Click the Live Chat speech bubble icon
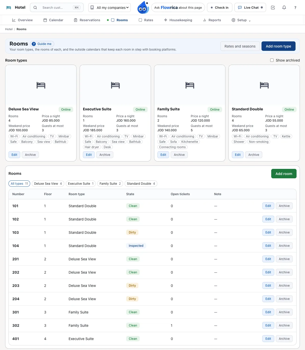Viewport: 305px width, 350px height. click(240, 8)
